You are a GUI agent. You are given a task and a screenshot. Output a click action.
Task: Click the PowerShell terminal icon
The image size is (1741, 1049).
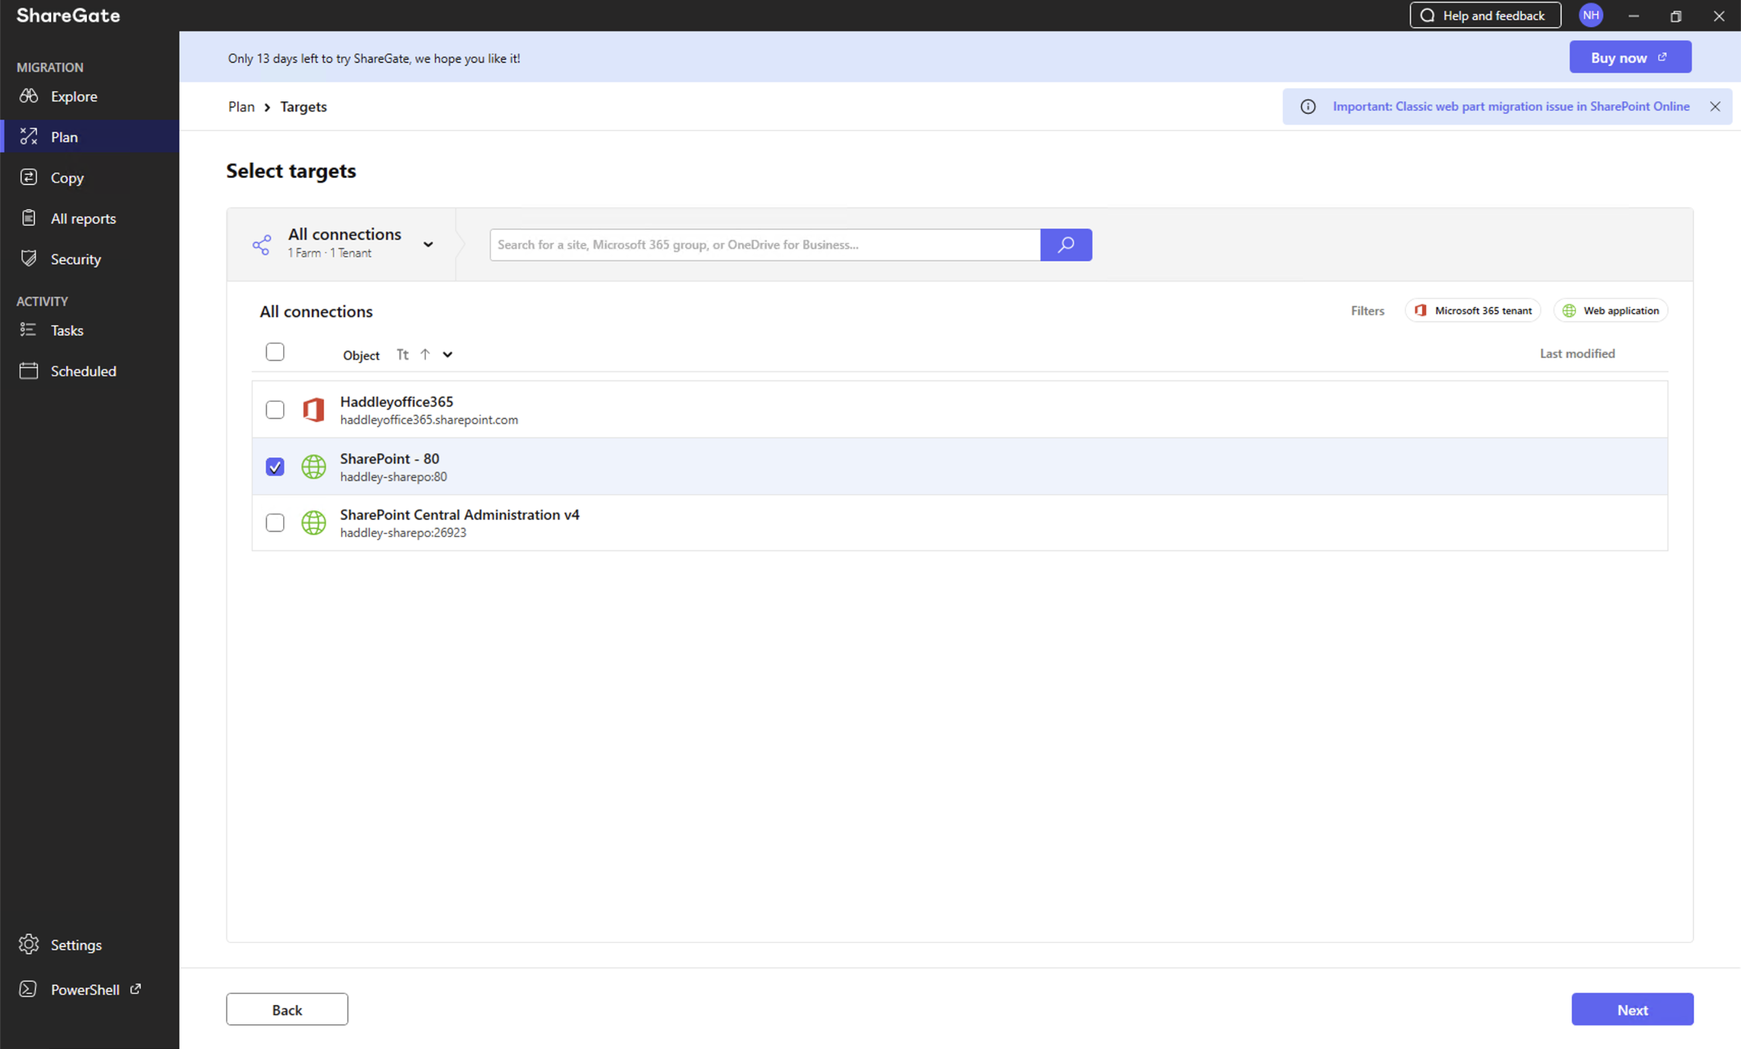click(x=28, y=989)
